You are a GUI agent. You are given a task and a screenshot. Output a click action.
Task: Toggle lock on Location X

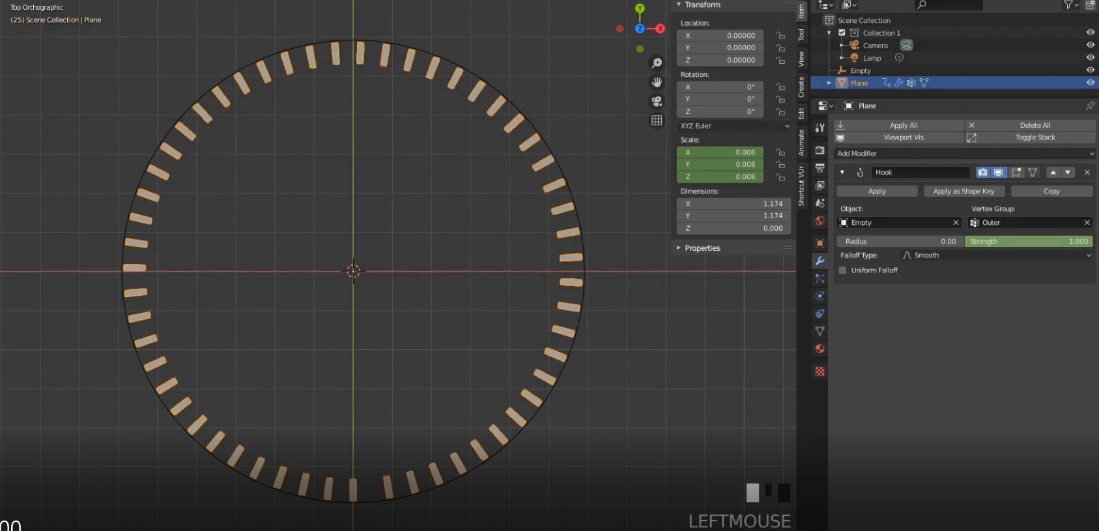click(x=780, y=35)
